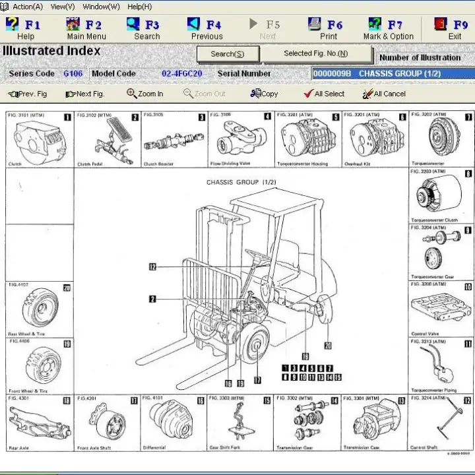Open the F2 Main Menu icon
Viewport: 475px width, 475px height.
click(73, 24)
